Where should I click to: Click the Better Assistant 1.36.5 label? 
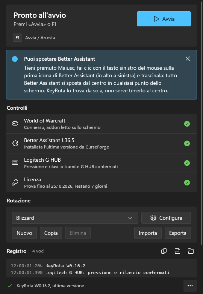(49, 140)
